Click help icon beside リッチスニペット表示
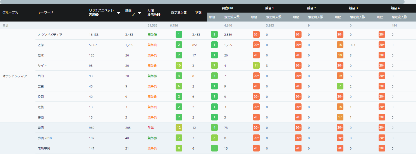416x154 pixels. click(x=97, y=15)
